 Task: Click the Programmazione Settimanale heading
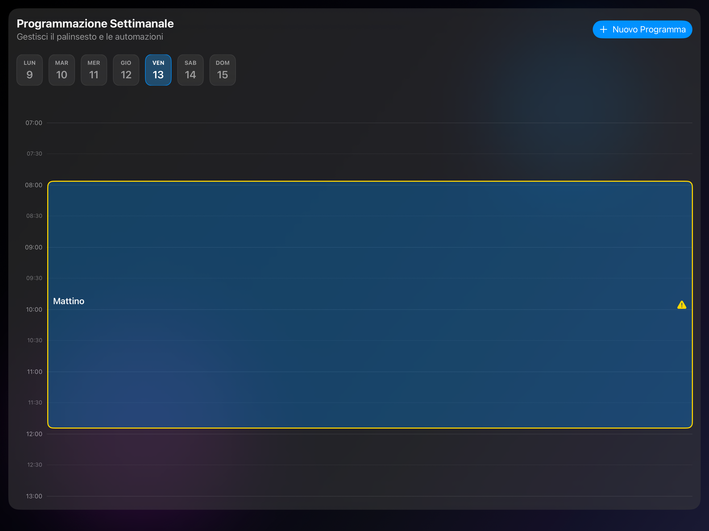(x=95, y=24)
